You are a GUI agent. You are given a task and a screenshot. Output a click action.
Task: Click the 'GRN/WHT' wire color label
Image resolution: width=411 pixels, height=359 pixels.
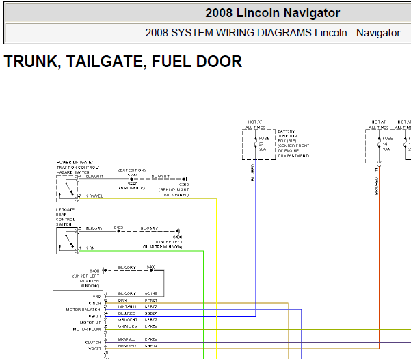128,320
